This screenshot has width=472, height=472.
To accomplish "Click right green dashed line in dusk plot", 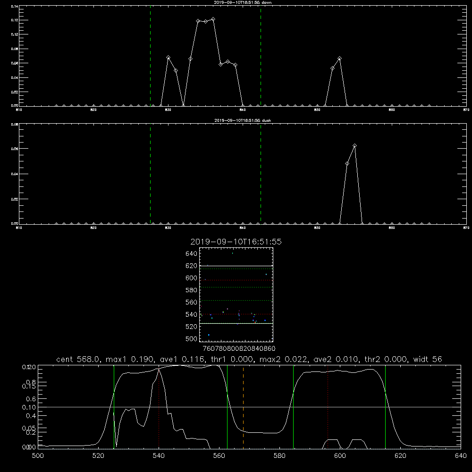I will (261, 174).
